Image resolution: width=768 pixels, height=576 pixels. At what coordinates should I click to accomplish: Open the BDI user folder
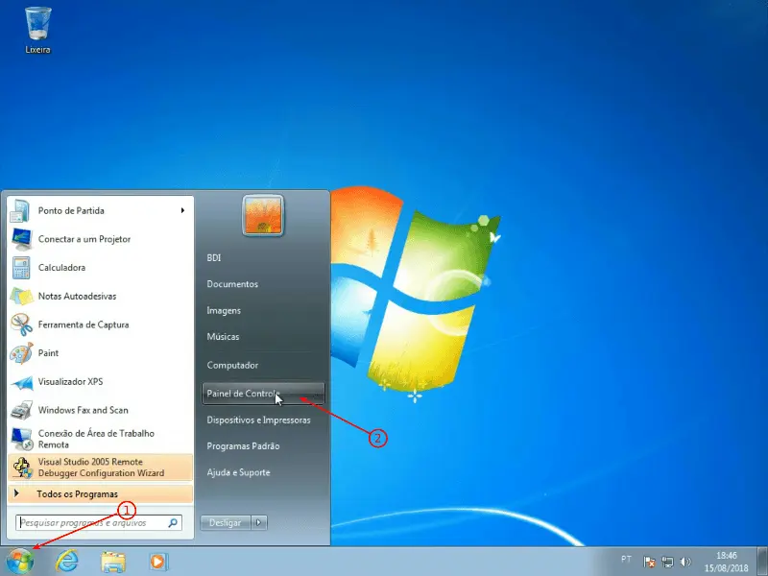tap(213, 257)
